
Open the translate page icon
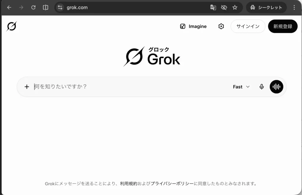click(x=213, y=7)
